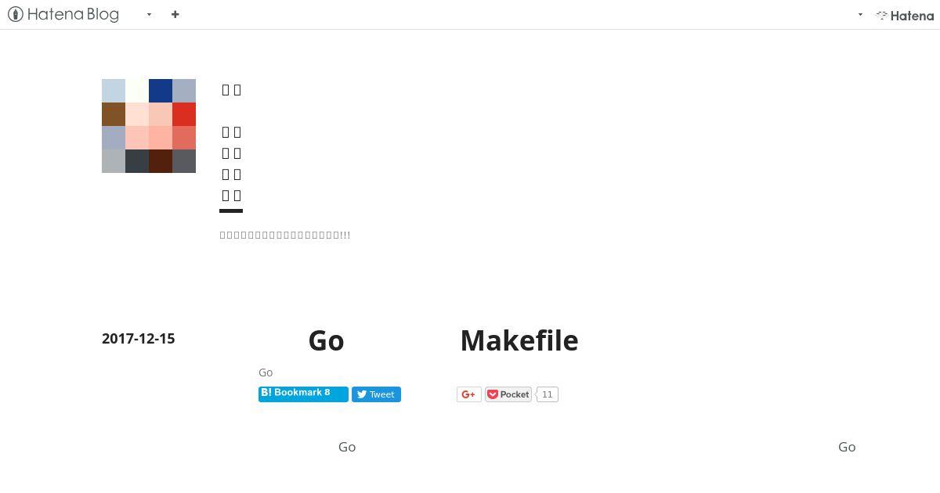Click the Hatena Blog logo
Image resolution: width=940 pixels, height=493 pixels.
pyautogui.click(x=63, y=14)
